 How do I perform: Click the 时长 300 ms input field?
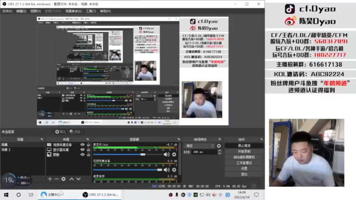coord(204,152)
